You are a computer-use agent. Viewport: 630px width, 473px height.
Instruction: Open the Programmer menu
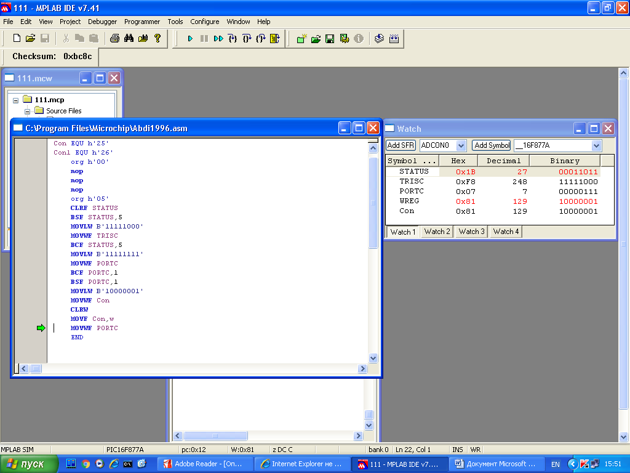(142, 22)
